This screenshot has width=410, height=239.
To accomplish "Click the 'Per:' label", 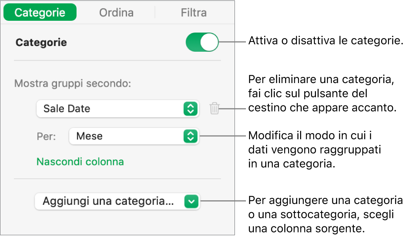I will (x=46, y=136).
